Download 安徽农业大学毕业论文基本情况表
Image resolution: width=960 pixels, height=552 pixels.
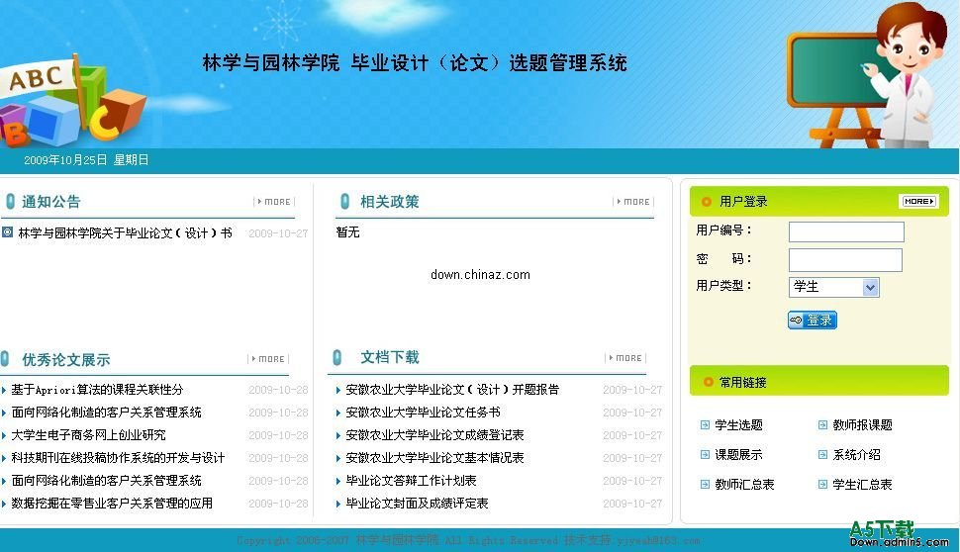[434, 458]
